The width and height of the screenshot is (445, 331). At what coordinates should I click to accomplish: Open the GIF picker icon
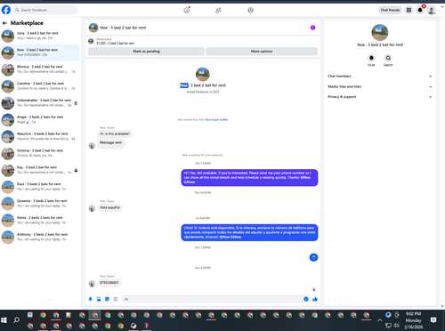(116, 299)
